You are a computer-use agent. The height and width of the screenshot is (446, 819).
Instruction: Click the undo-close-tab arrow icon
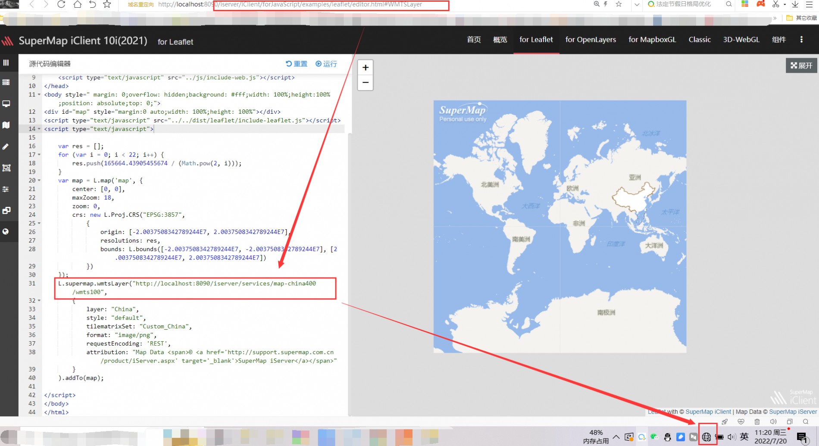point(92,4)
